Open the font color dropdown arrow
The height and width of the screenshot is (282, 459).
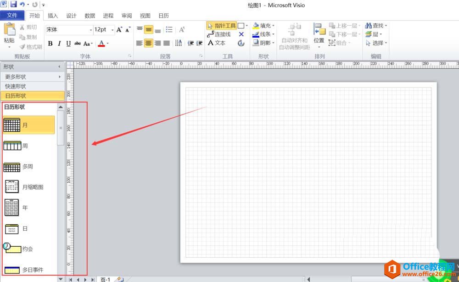(108, 43)
